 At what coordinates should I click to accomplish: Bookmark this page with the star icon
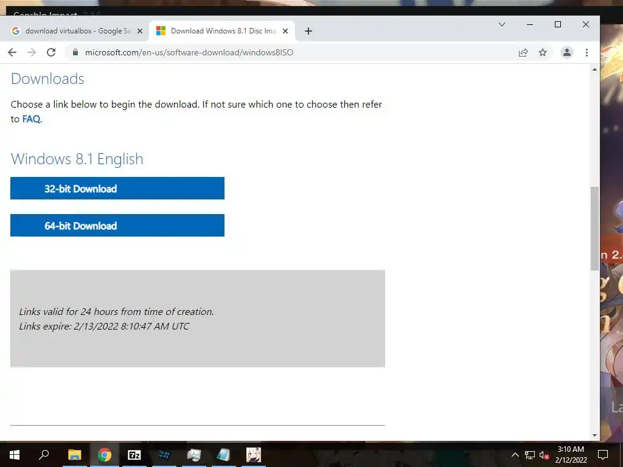point(543,52)
